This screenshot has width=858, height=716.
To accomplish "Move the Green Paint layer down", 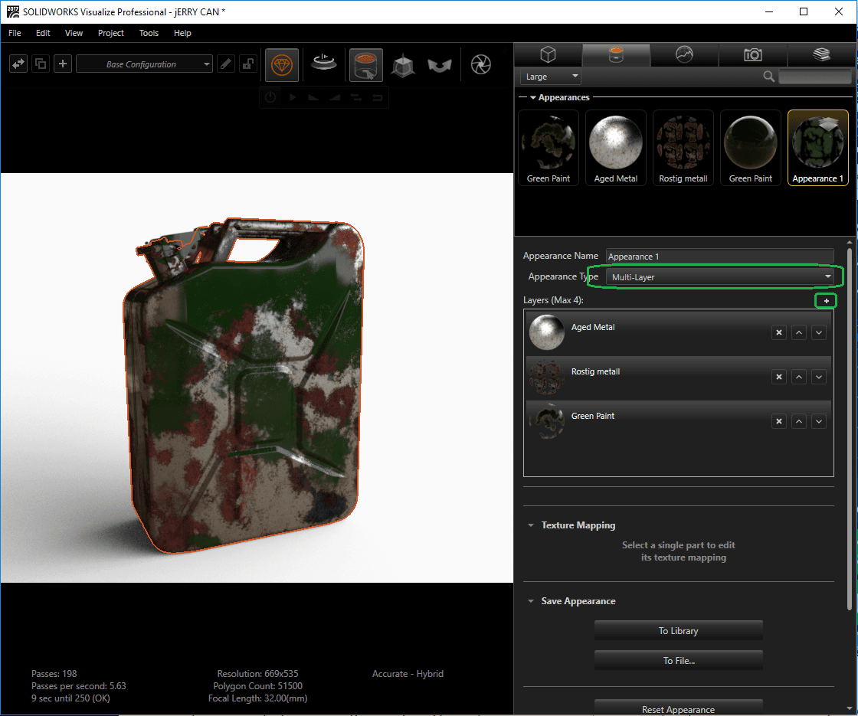I will coord(819,422).
